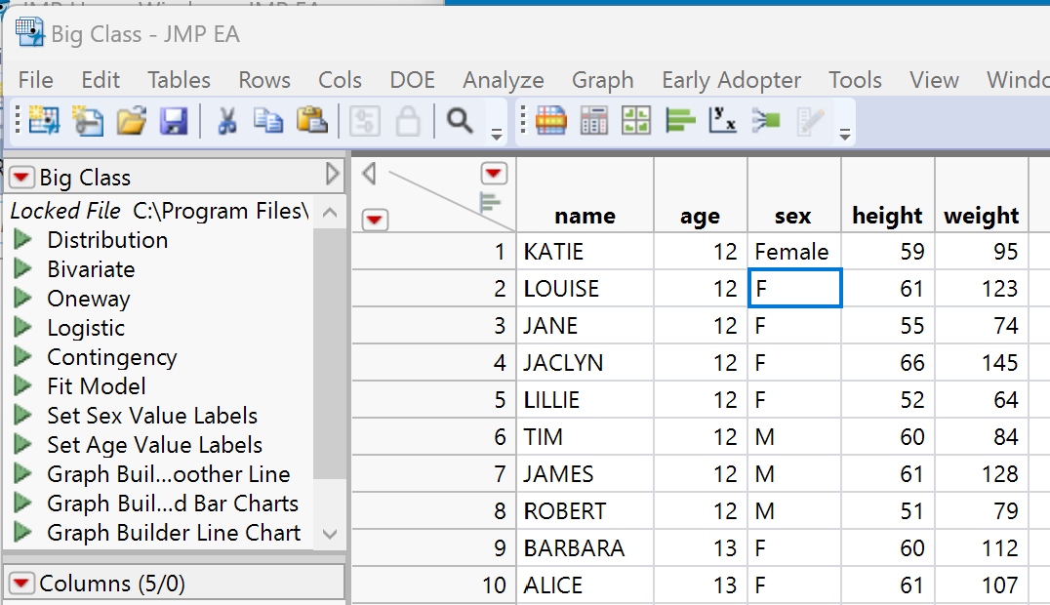Screen dimensions: 1050x605
Task: Click the Paste clipboard icon
Action: pos(311,121)
